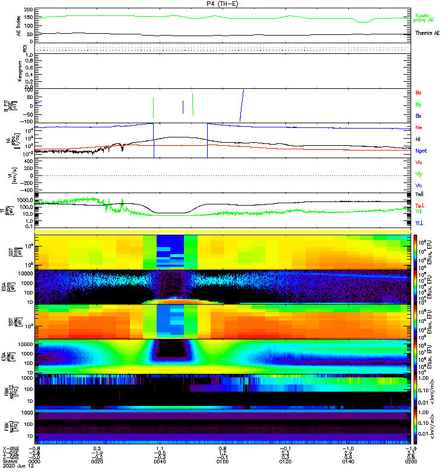The height and width of the screenshot is (474, 445).
Task: Click the first blue Npot spike near 0040
Action: coord(154,140)
